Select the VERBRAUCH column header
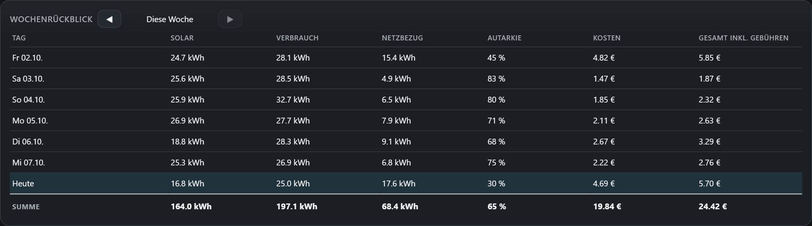 [297, 38]
